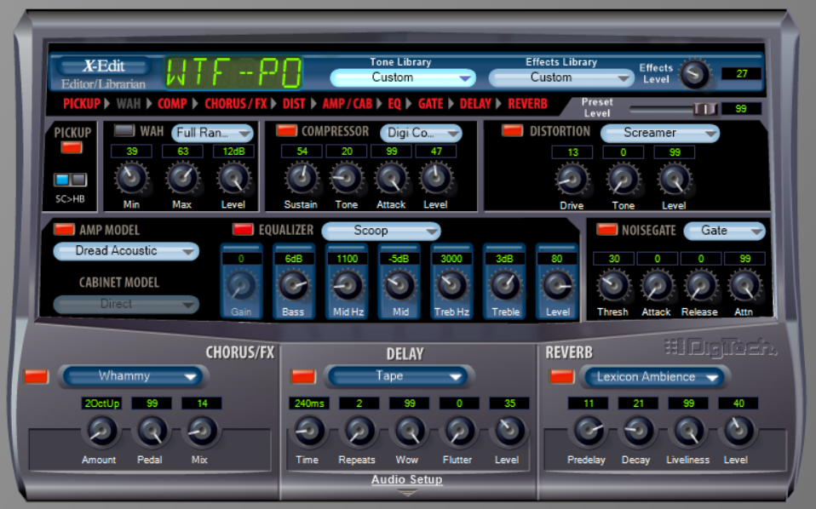The image size is (816, 509).
Task: Expand the Dread Acoustic amp model list
Action: (x=126, y=251)
